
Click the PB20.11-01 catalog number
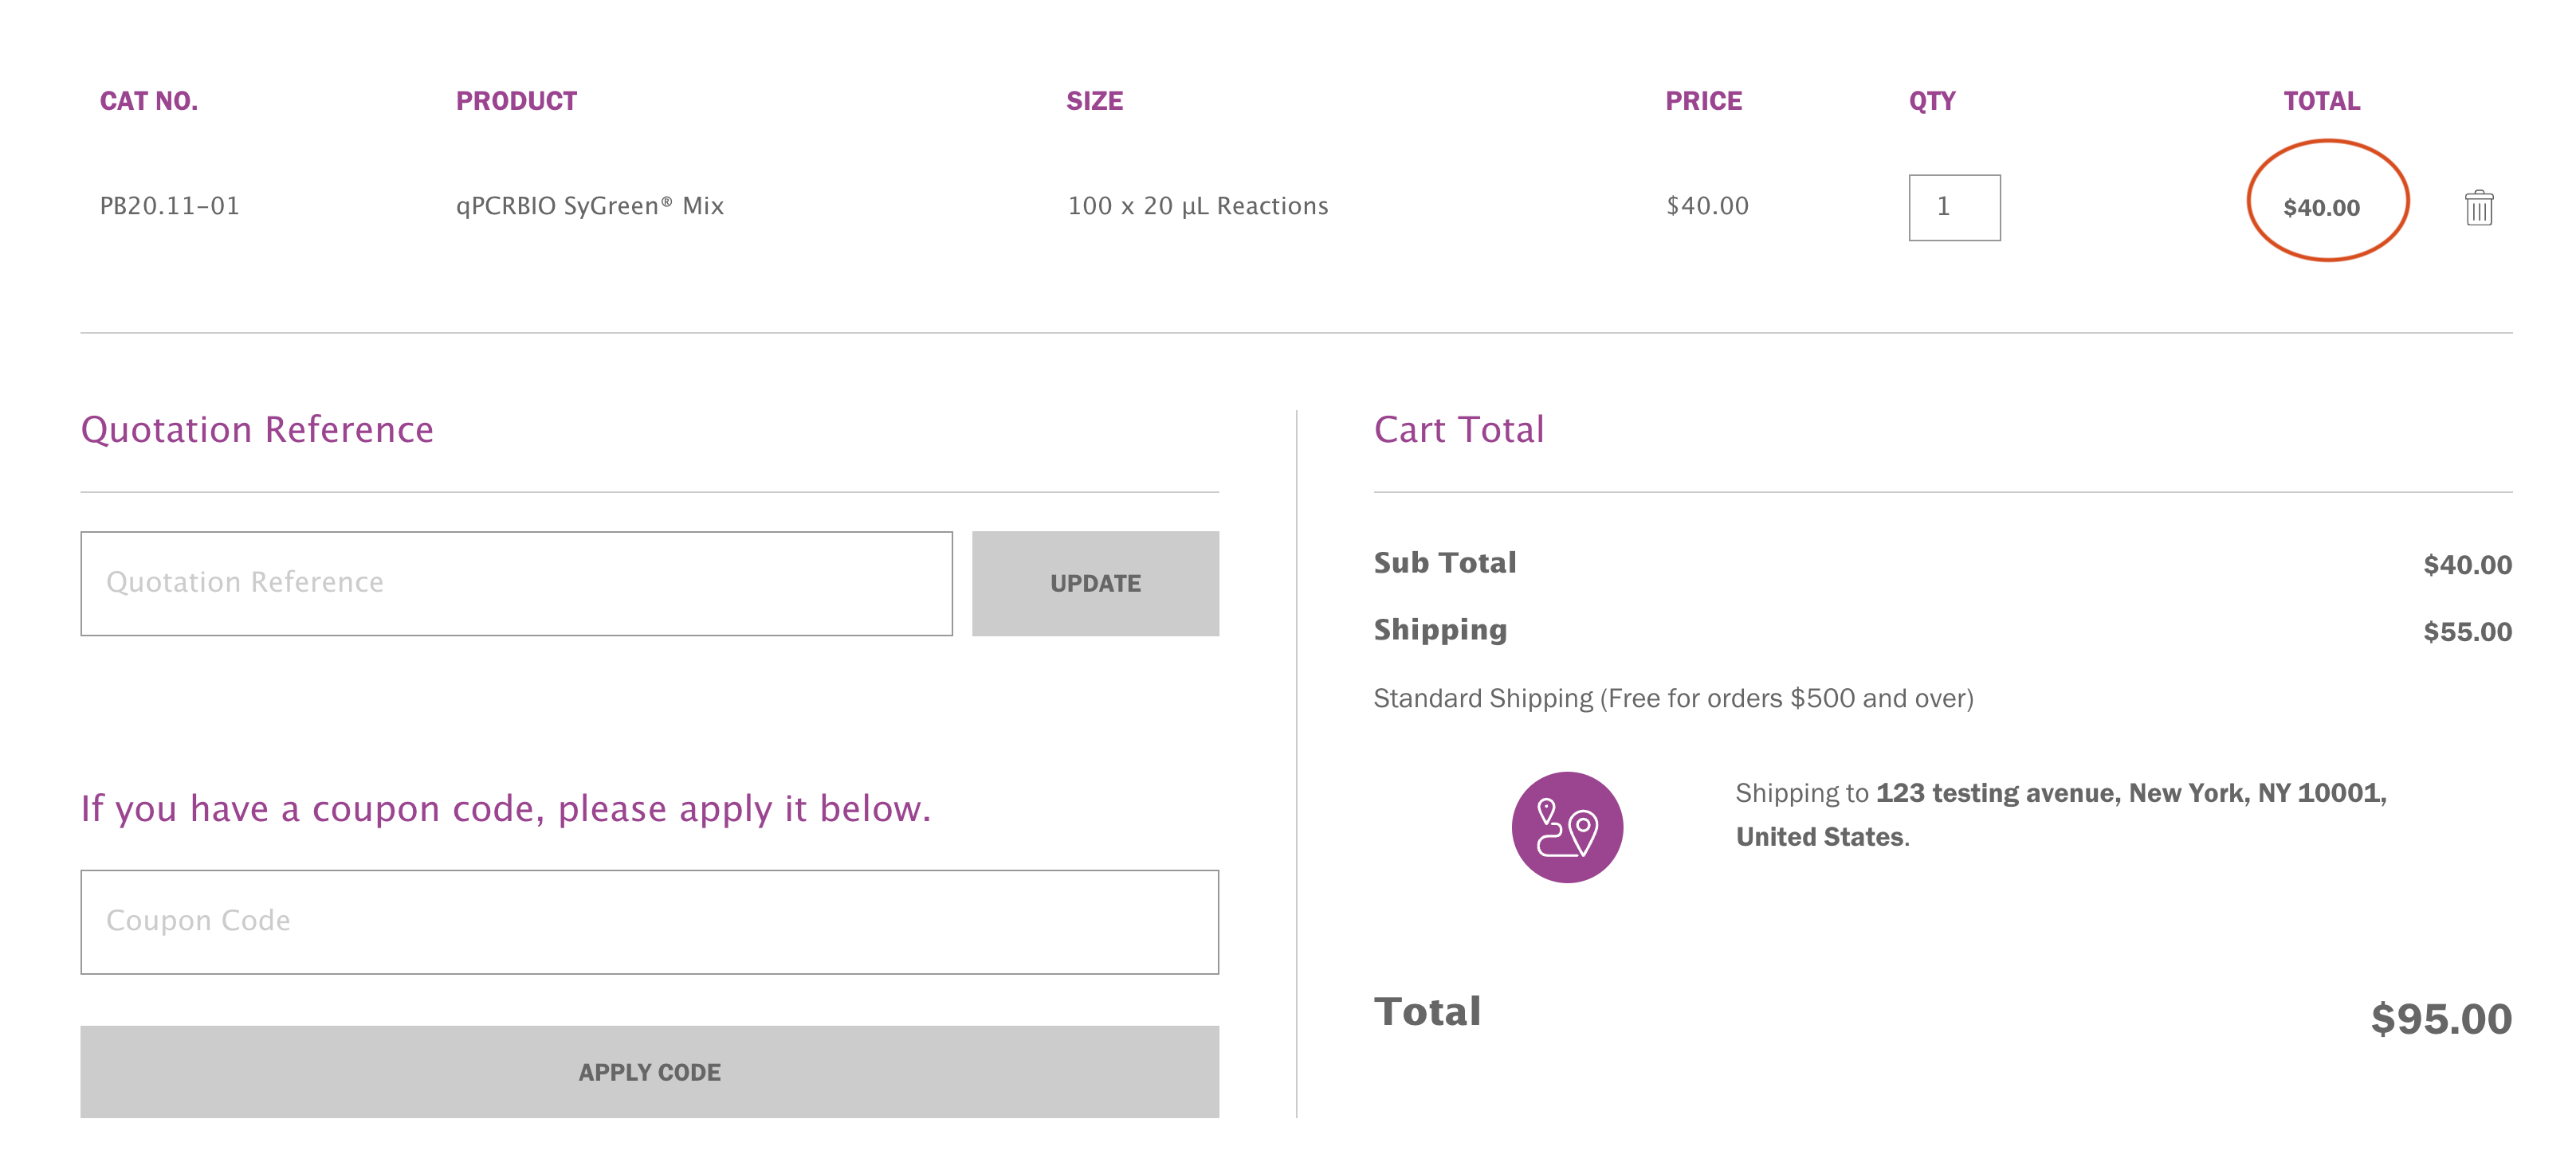[169, 205]
